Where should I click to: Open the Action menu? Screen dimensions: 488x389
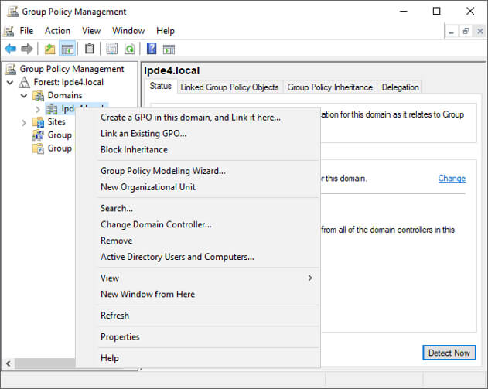click(x=57, y=31)
